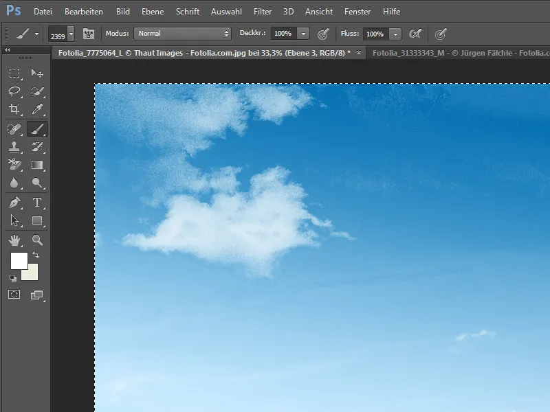Click the white foreground color swatch
This screenshot has width=550, height=412.
(x=19, y=261)
